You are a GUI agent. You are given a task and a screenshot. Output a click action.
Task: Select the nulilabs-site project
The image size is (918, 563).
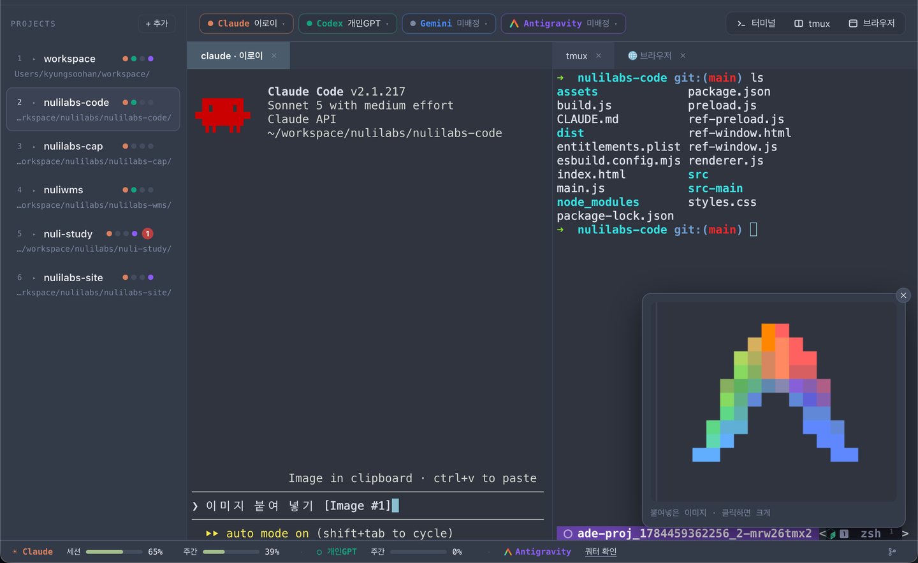click(x=93, y=284)
